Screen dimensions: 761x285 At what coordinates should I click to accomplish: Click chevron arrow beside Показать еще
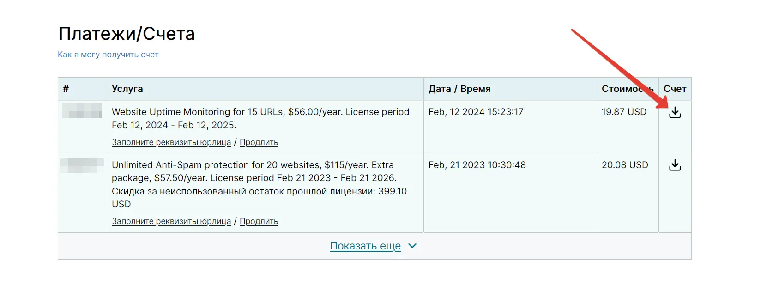(x=412, y=246)
